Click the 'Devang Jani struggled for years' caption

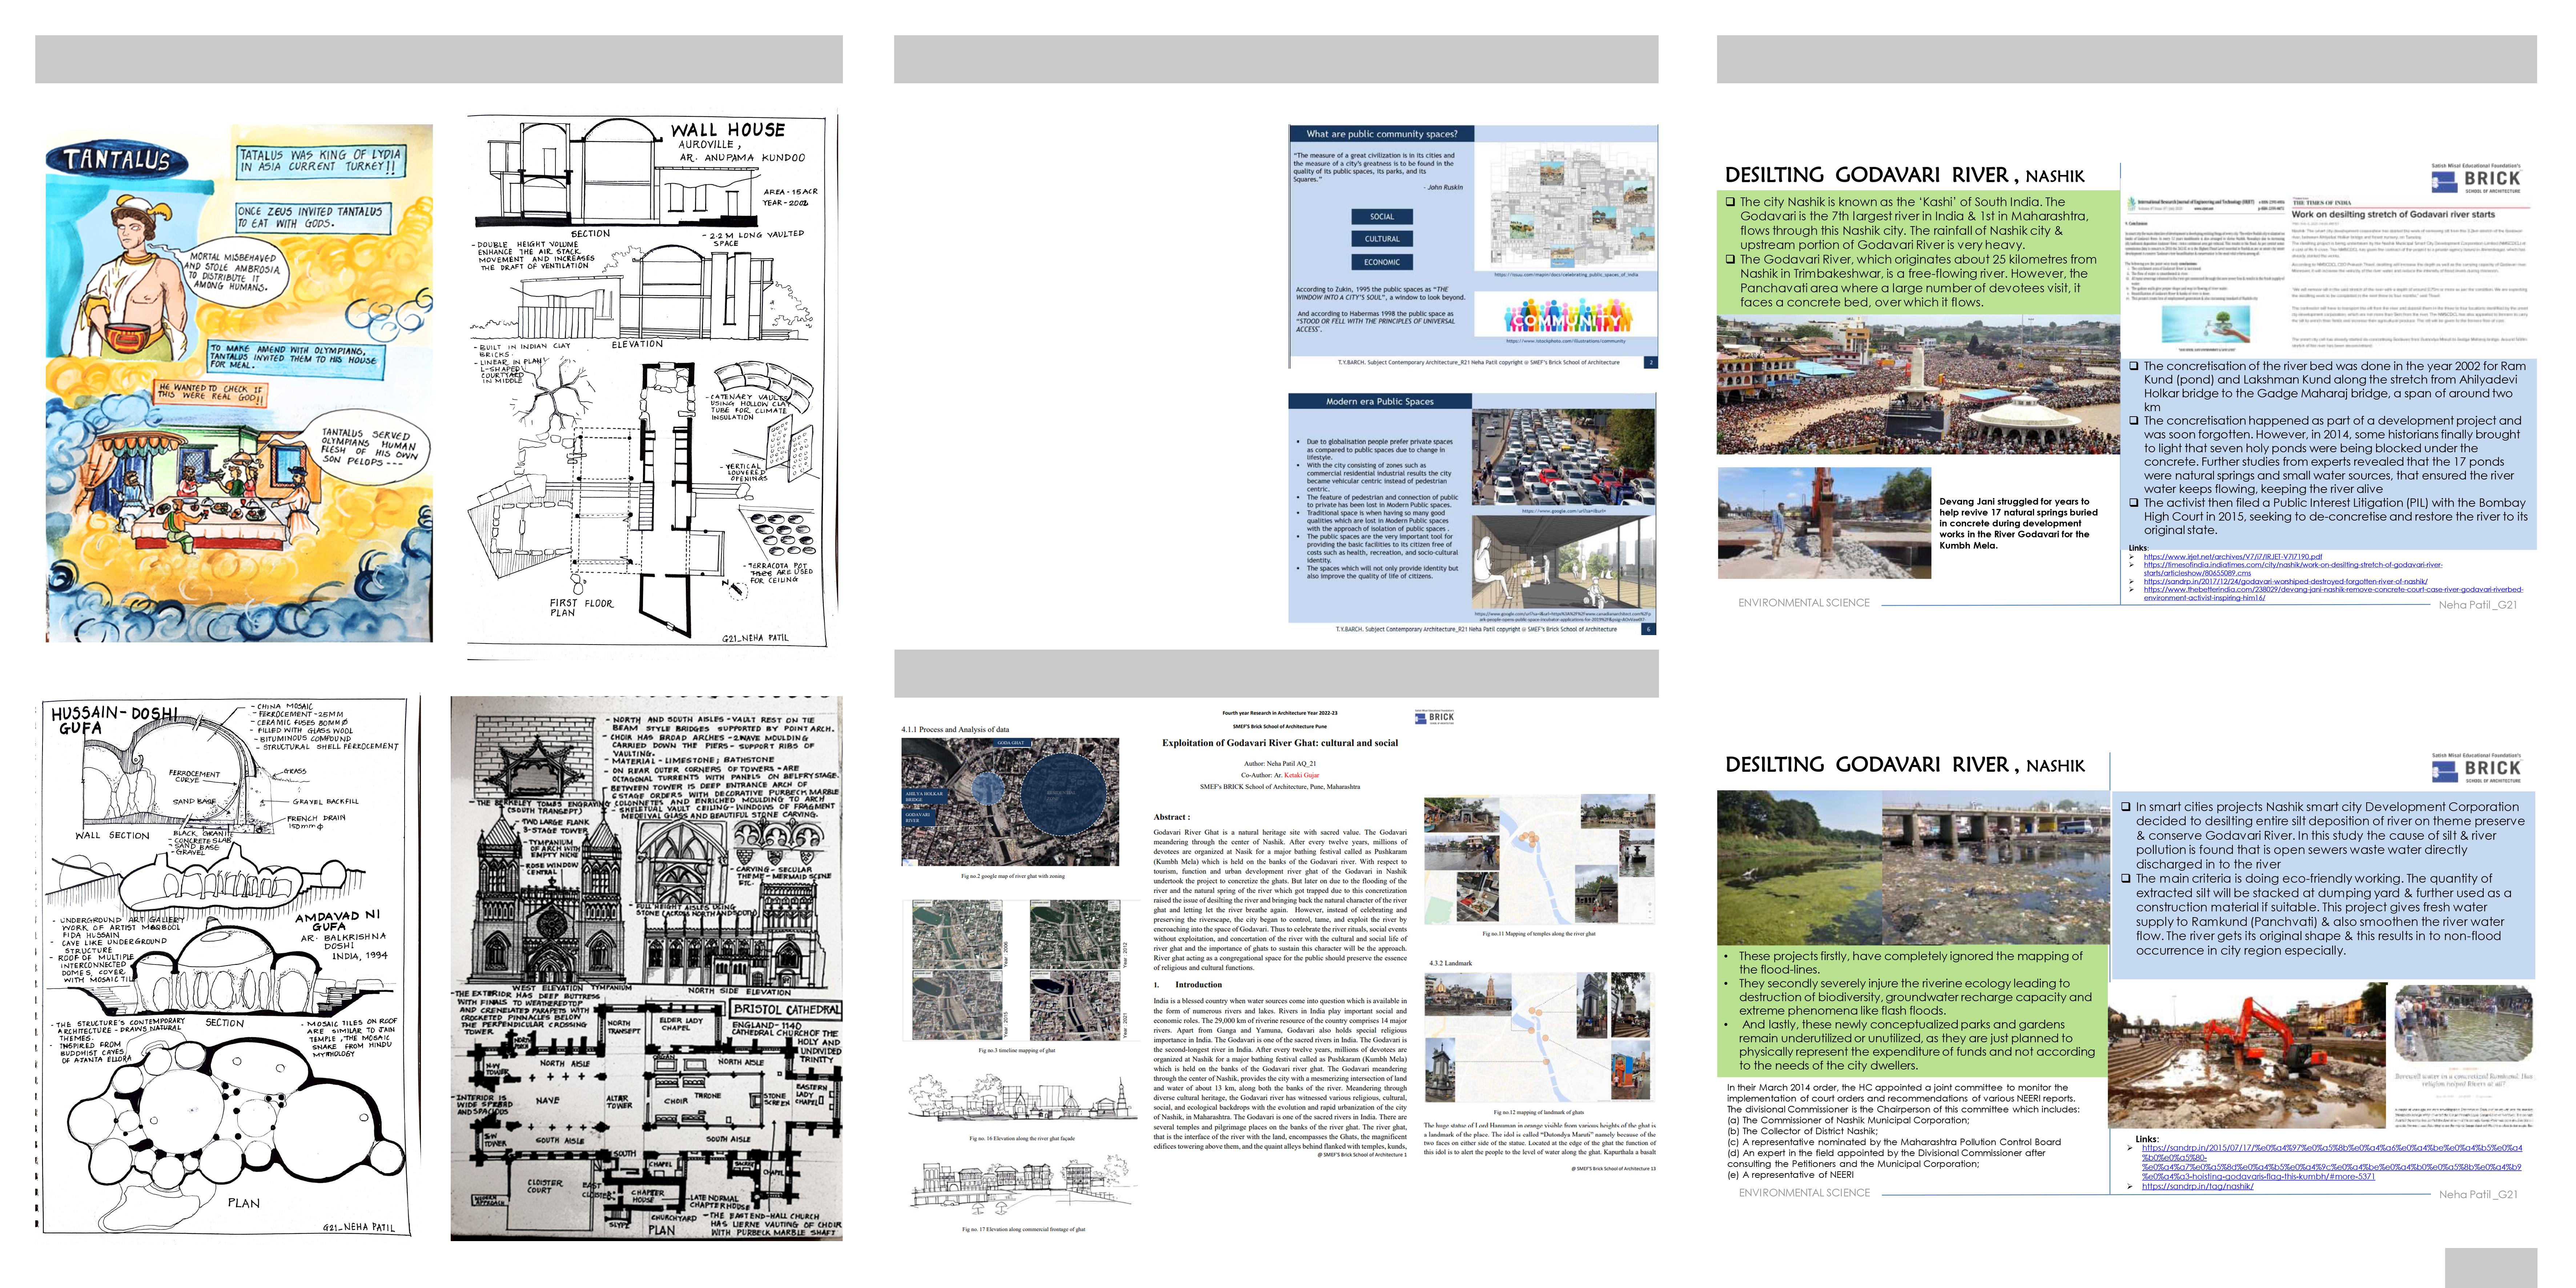(2018, 523)
